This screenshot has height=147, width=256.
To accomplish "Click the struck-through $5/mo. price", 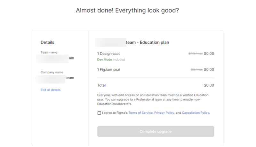I will click(196, 69).
